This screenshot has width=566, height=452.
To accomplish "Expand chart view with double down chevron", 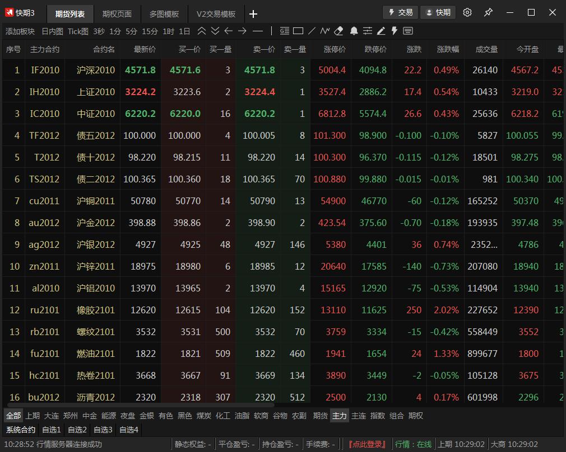I will point(215,32).
